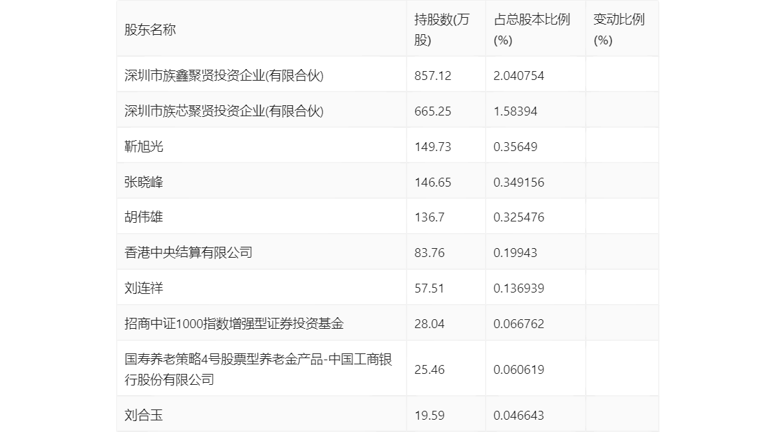Click percentage value 0.060619
The height and width of the screenshot is (432, 776).
(519, 370)
